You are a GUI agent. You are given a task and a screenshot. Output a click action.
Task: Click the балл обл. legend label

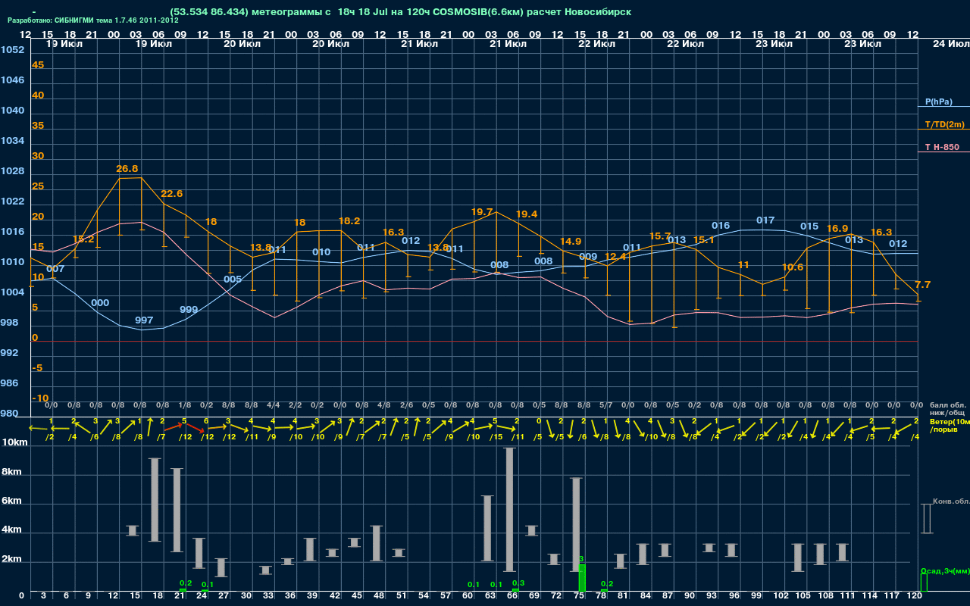coord(948,405)
